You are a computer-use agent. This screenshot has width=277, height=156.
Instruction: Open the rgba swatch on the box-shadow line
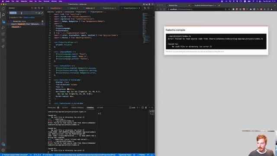(x=79, y=91)
